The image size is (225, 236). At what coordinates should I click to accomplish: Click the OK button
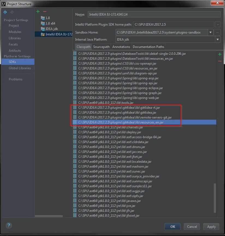click(172, 227)
